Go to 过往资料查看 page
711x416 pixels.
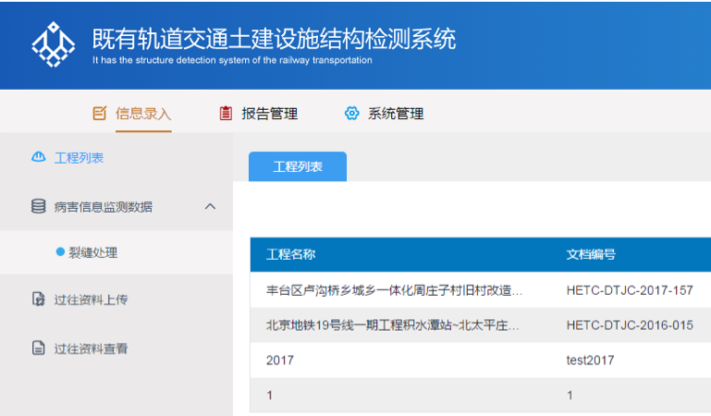[91, 349]
